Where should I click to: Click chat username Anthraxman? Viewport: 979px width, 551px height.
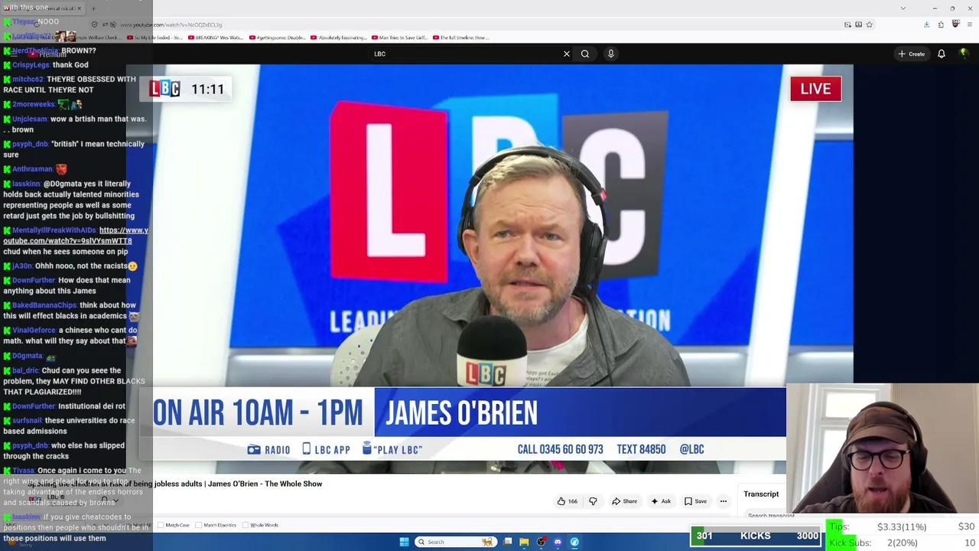coord(32,169)
